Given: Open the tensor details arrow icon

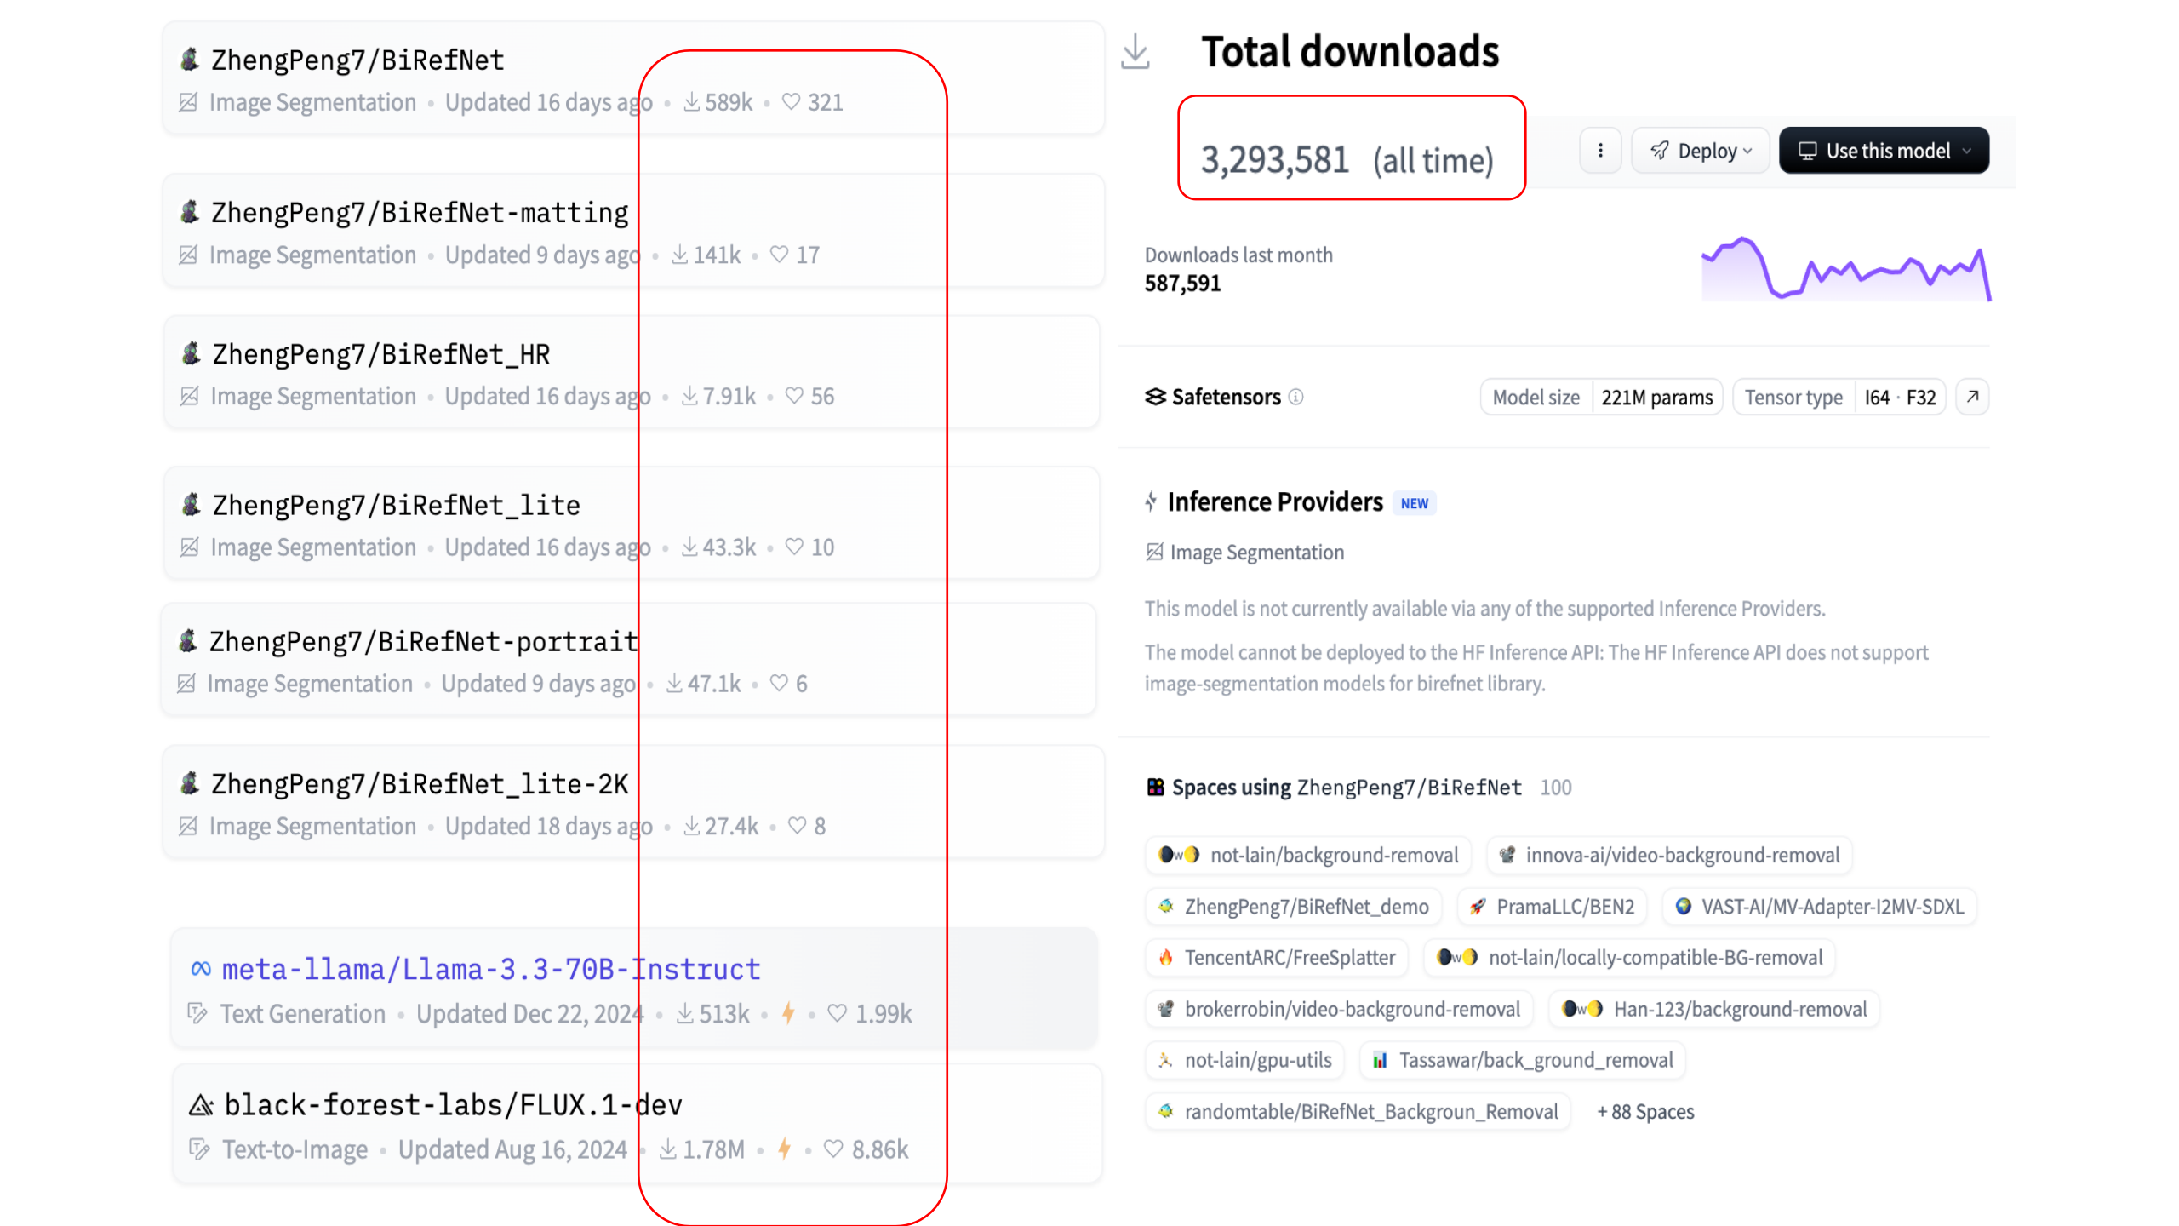Looking at the screenshot, I should click(x=1972, y=397).
